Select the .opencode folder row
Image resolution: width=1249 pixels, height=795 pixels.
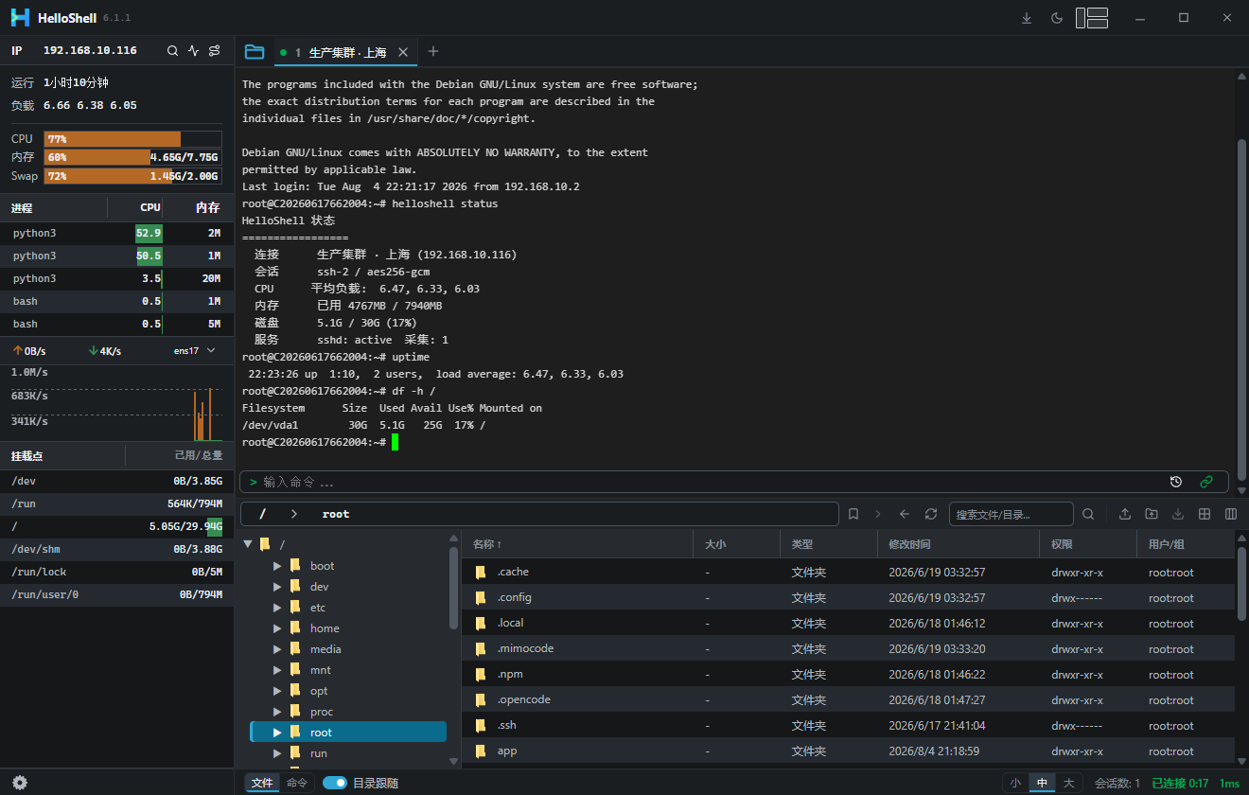(848, 699)
